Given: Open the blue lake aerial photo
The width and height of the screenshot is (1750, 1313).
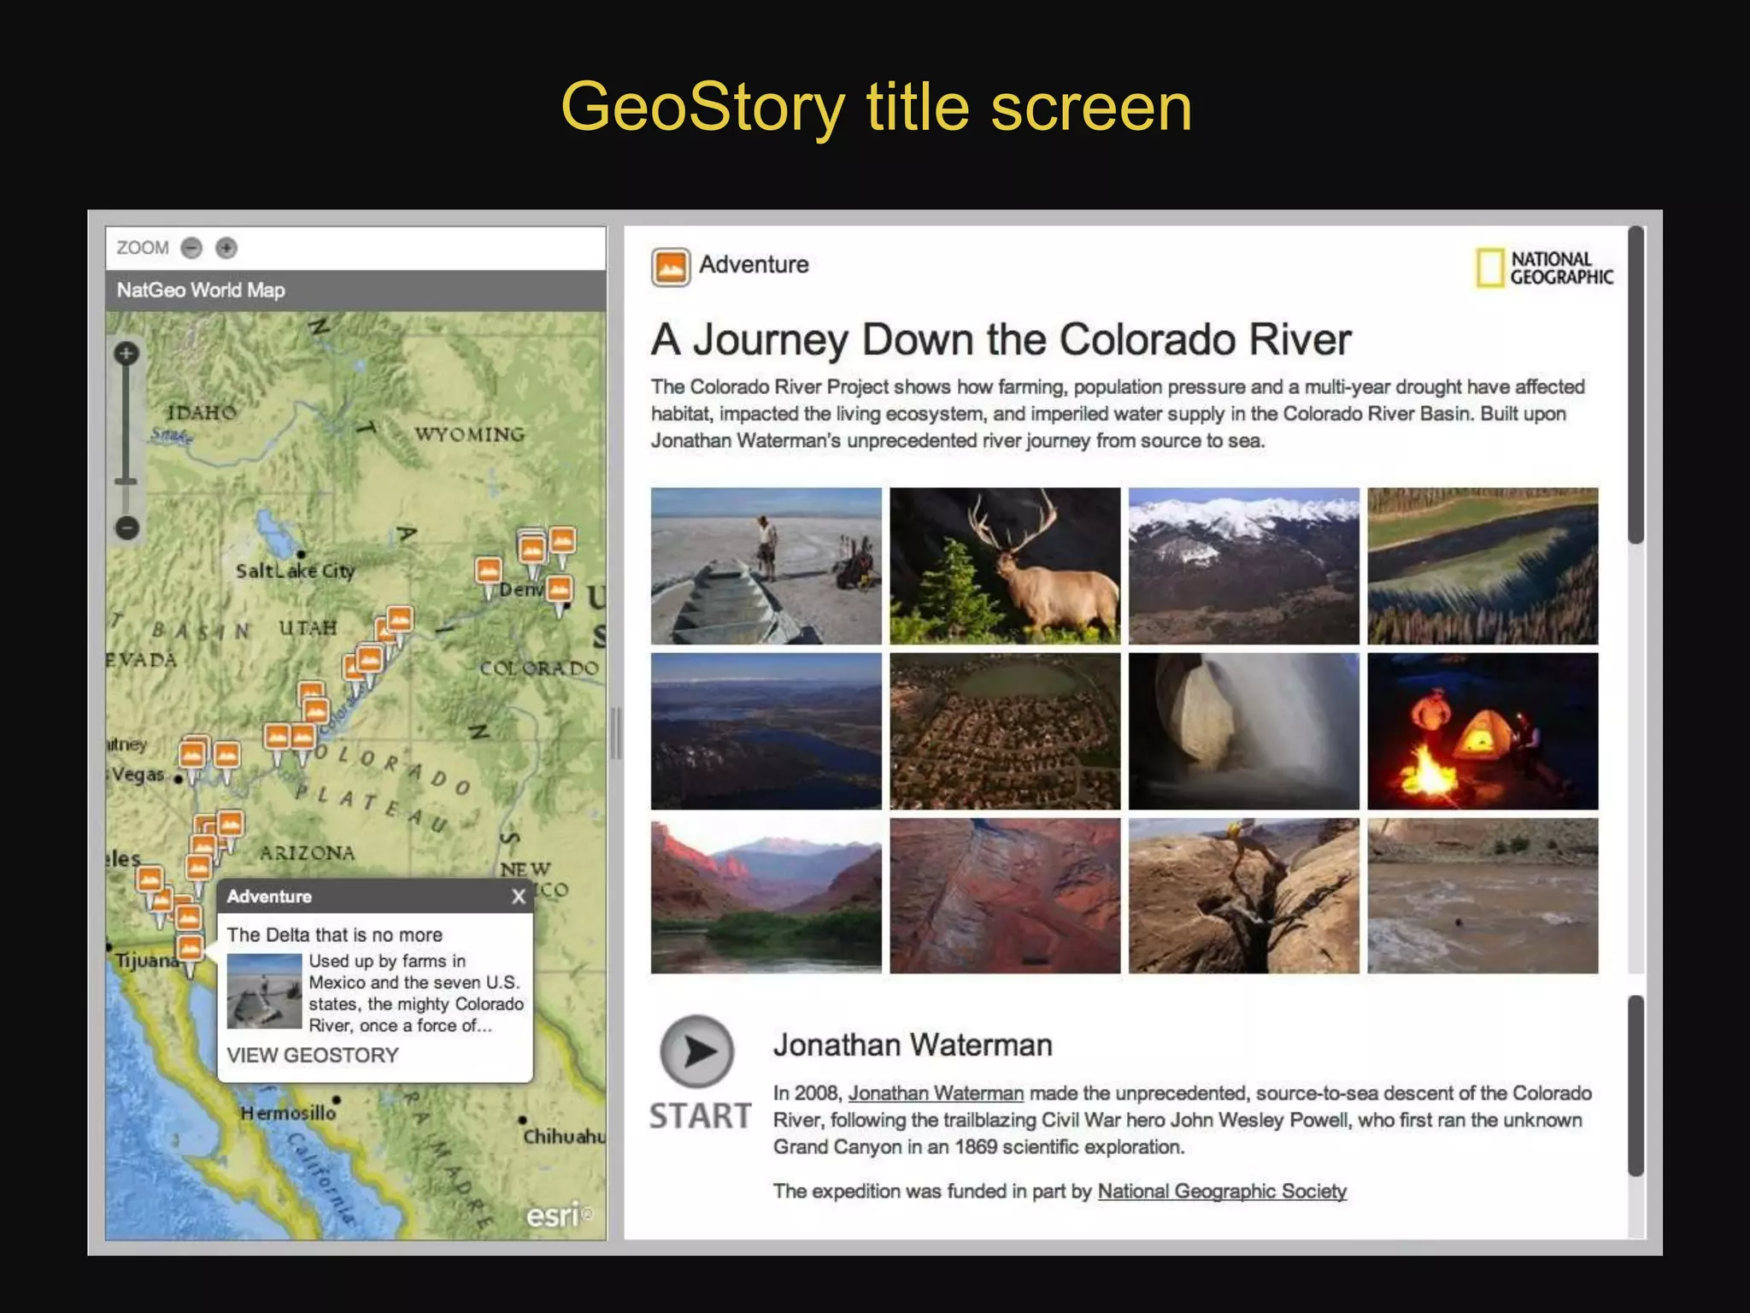Looking at the screenshot, I should [x=766, y=731].
